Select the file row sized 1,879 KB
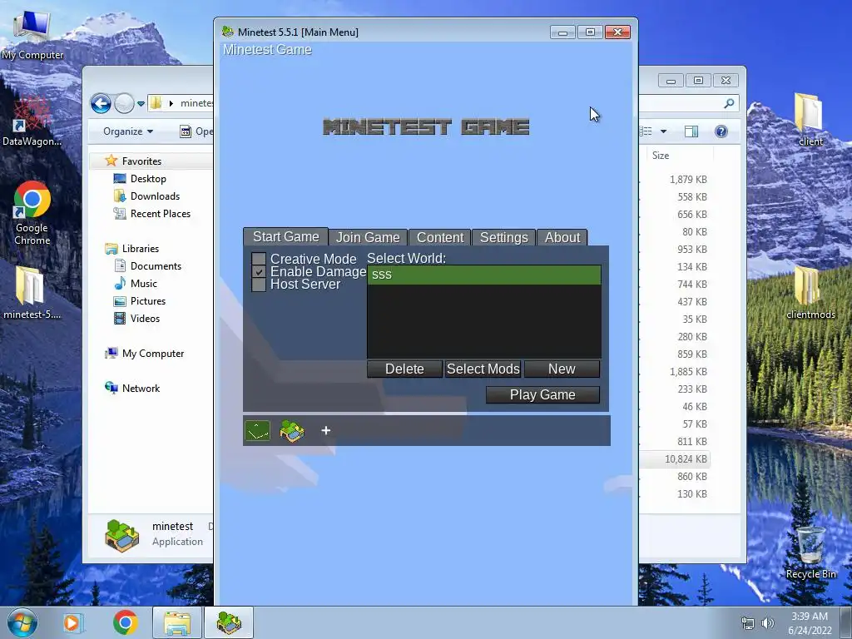Viewport: 852px width, 639px height. [x=674, y=180]
